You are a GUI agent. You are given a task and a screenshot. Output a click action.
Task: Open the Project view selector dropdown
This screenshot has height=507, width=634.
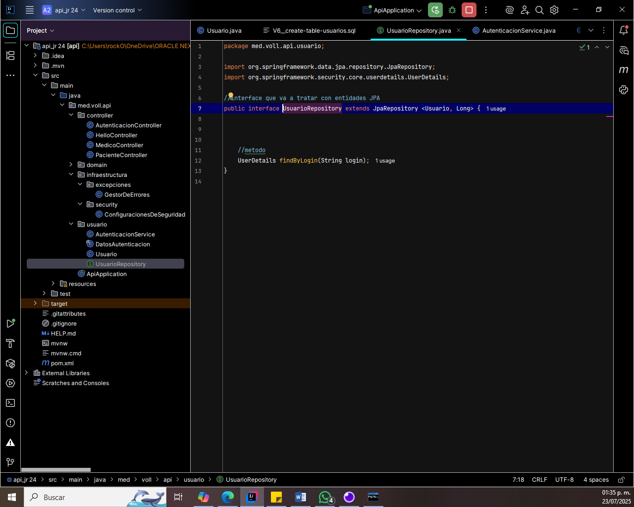[x=41, y=30]
